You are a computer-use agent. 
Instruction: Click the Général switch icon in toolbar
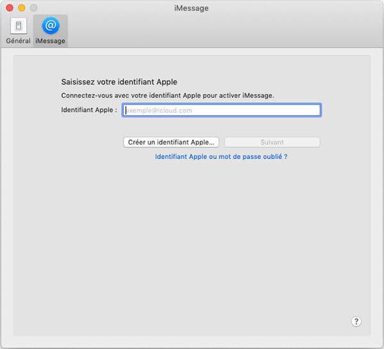[18, 26]
